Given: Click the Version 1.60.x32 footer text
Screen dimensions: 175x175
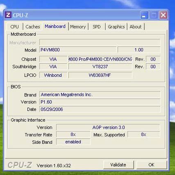Looking at the screenshot, I should click(x=54, y=166).
